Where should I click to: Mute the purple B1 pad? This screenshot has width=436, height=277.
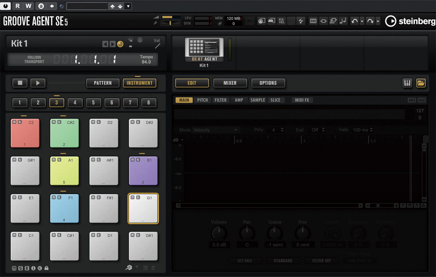[x=133, y=160]
